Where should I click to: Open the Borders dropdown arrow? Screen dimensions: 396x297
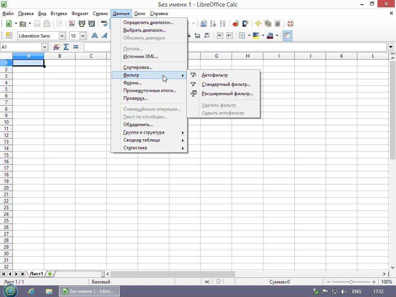click(249, 36)
